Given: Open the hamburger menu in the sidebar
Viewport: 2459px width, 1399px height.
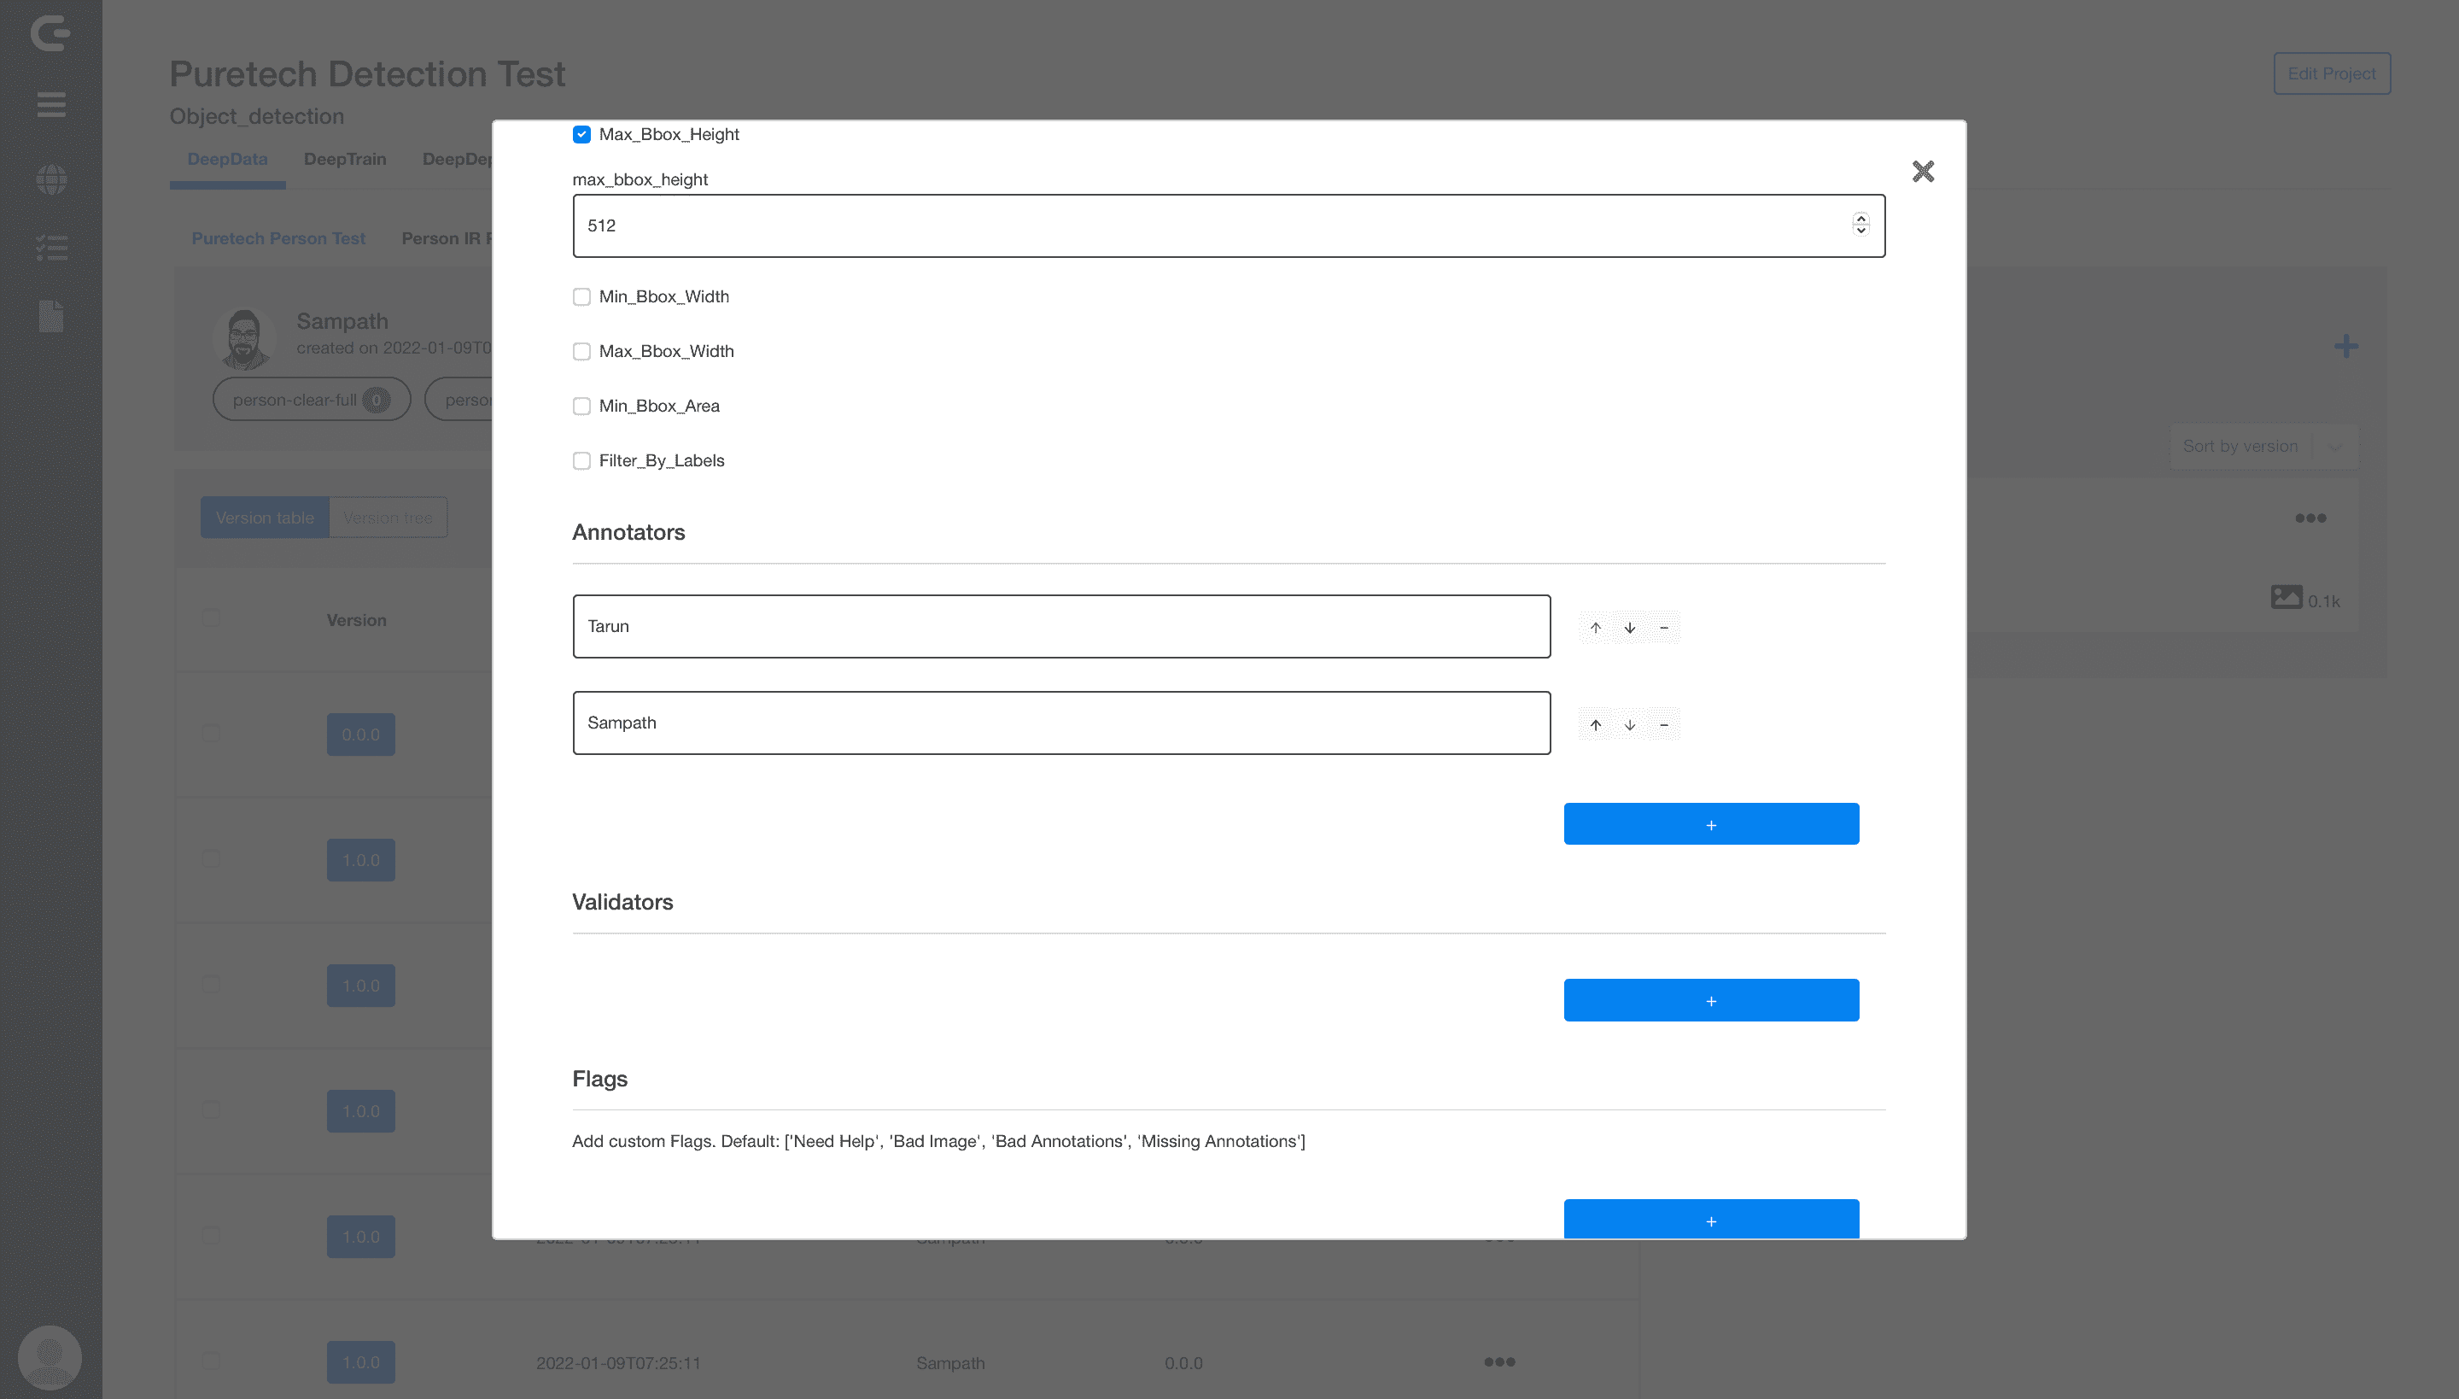Looking at the screenshot, I should (x=51, y=104).
